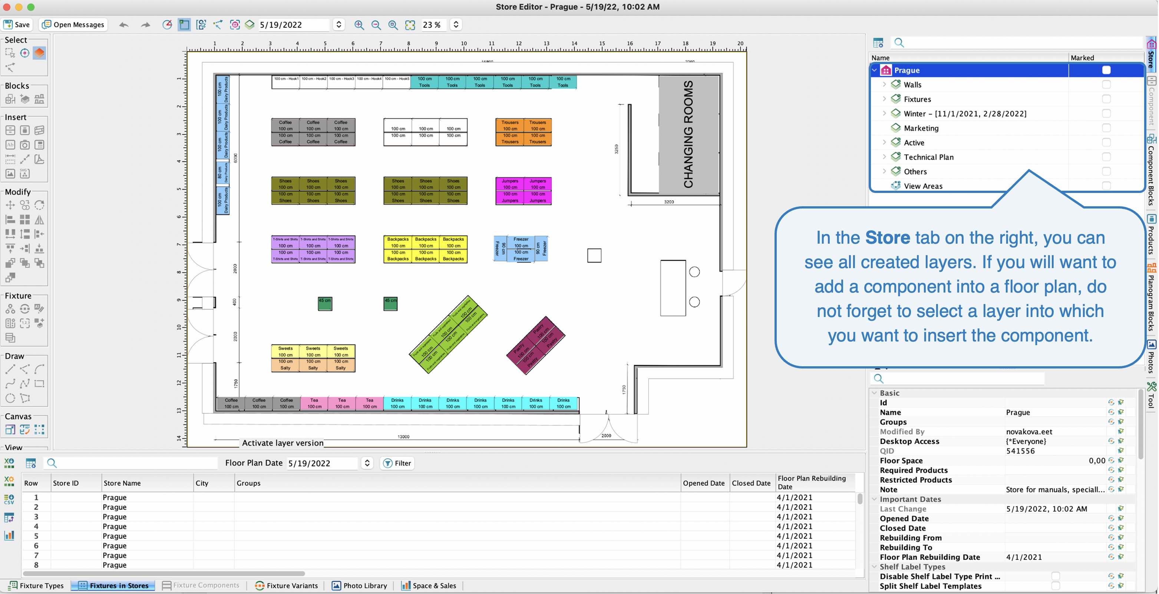Click the zoom percentage field
This screenshot has width=1159, height=594.
pyautogui.click(x=434, y=25)
